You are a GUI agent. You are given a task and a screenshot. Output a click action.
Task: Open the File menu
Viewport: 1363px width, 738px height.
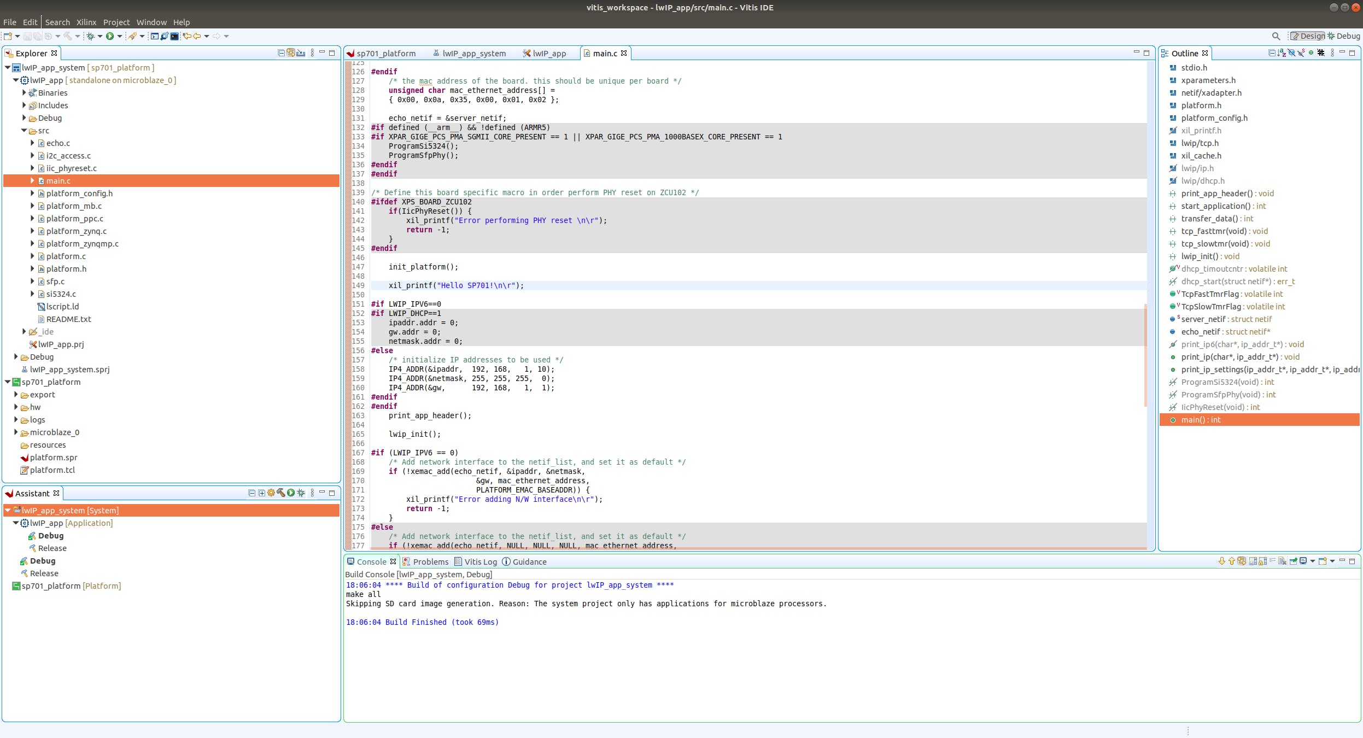coord(10,22)
